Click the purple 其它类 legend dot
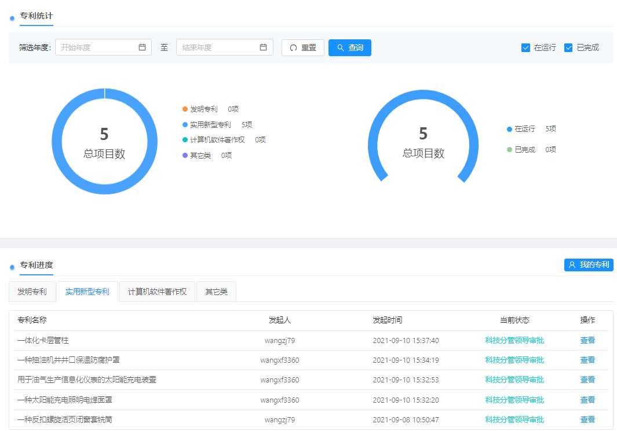This screenshot has height=431, width=617. click(185, 155)
